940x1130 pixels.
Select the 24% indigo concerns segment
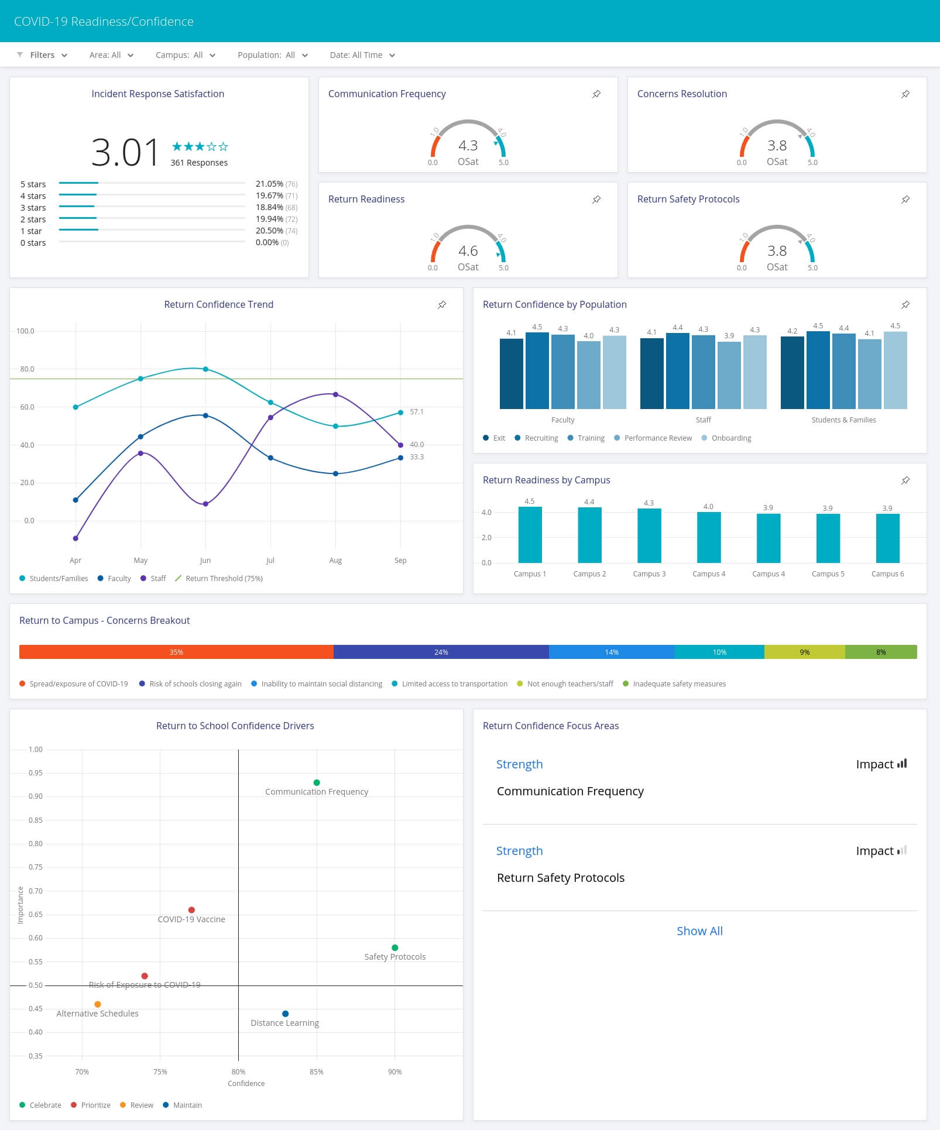(x=441, y=652)
